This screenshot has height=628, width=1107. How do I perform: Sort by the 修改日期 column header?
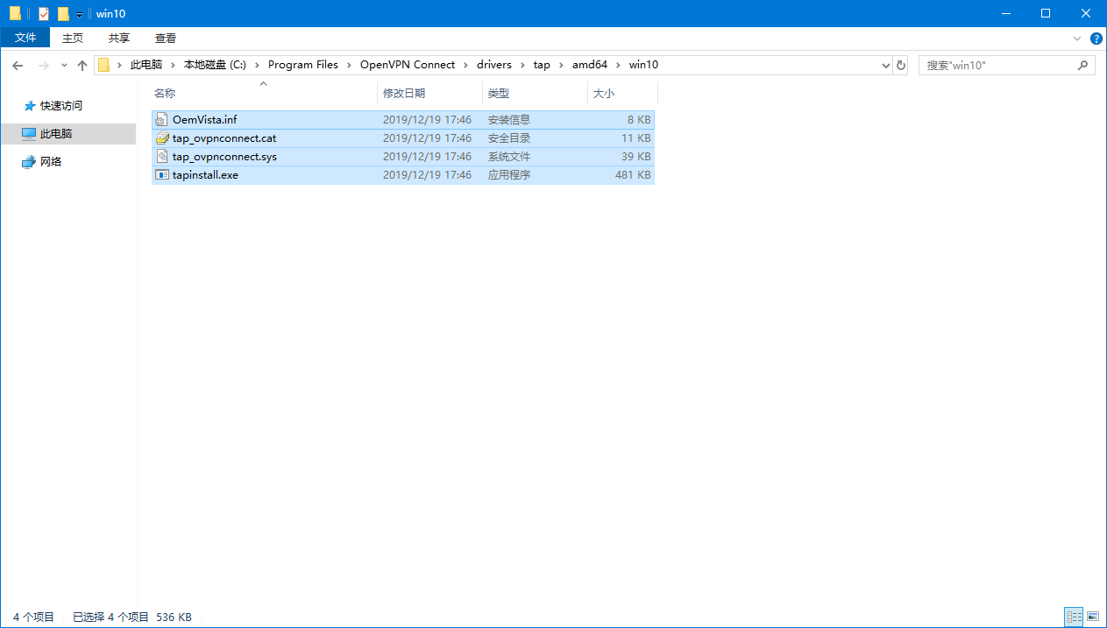429,93
